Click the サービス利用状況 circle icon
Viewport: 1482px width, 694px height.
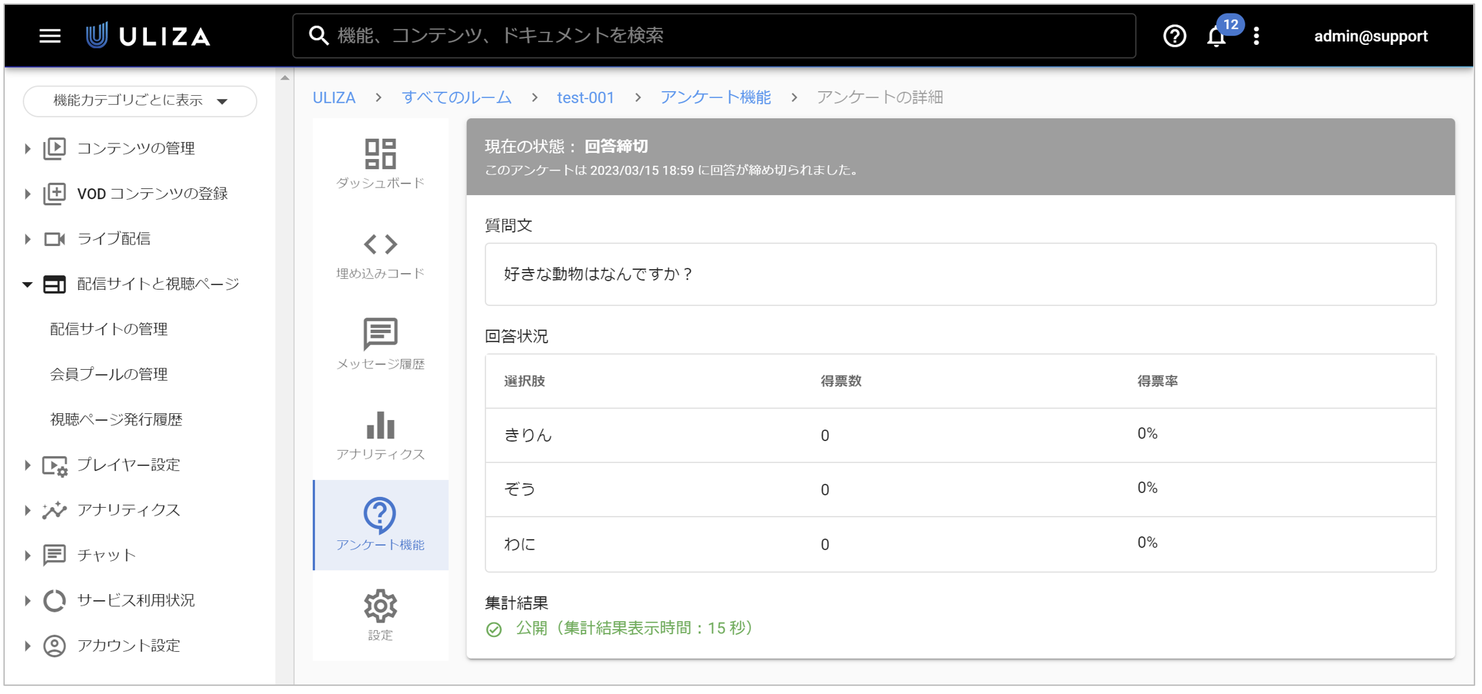(54, 600)
